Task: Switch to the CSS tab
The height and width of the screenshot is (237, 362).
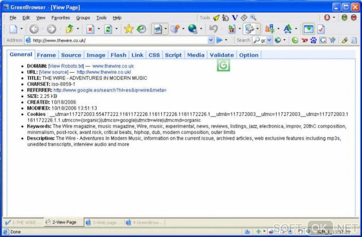Action: tap(154, 55)
